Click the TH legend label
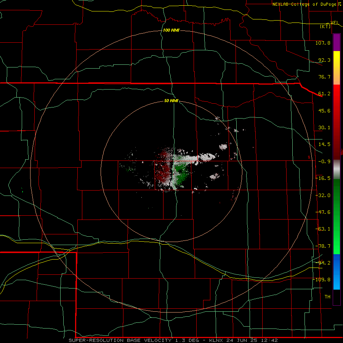 pyautogui.click(x=327, y=297)
